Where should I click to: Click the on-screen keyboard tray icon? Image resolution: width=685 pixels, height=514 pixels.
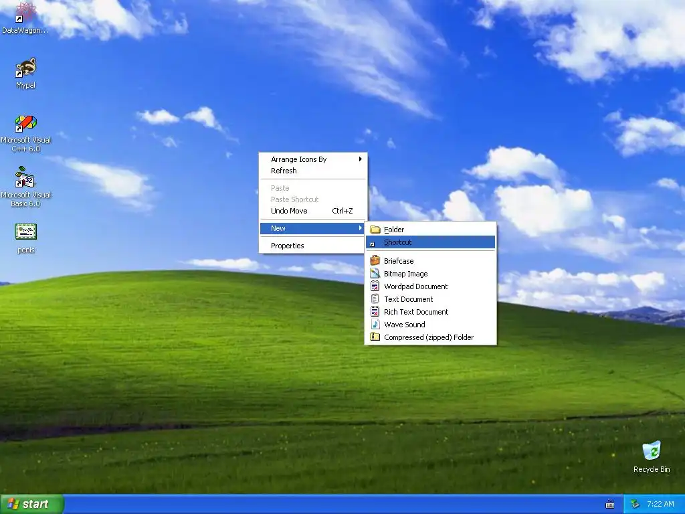pos(610,505)
